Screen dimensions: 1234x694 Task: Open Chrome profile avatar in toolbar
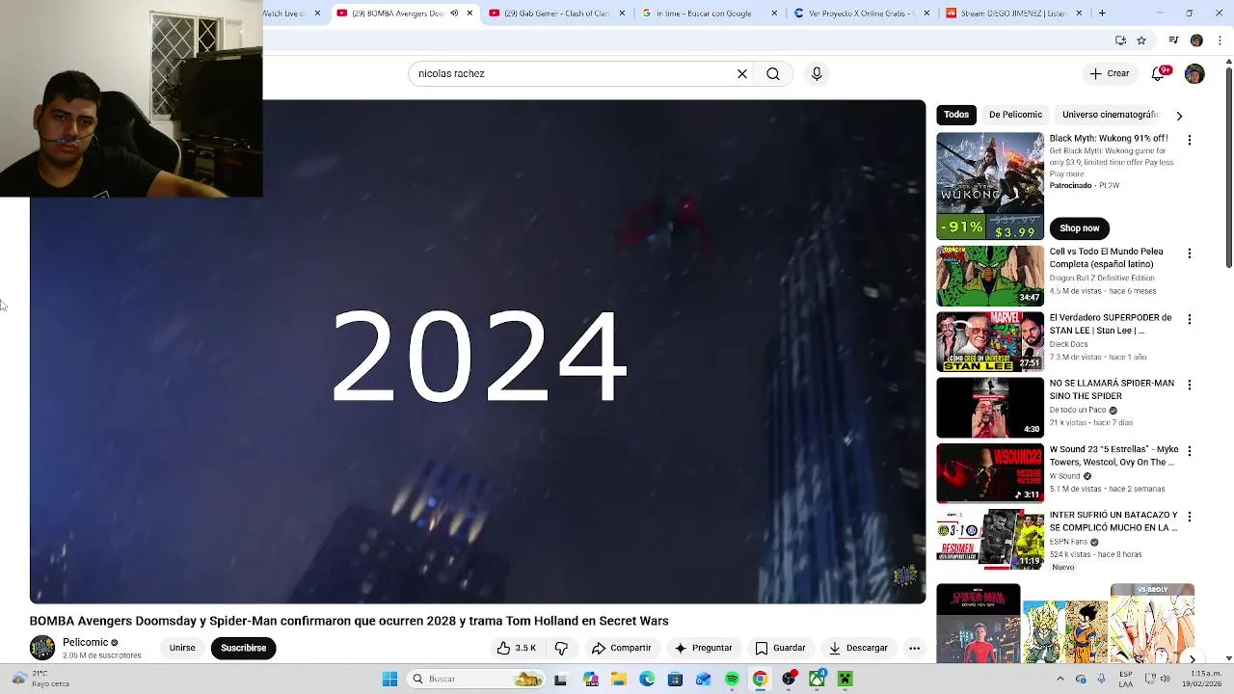(1196, 40)
